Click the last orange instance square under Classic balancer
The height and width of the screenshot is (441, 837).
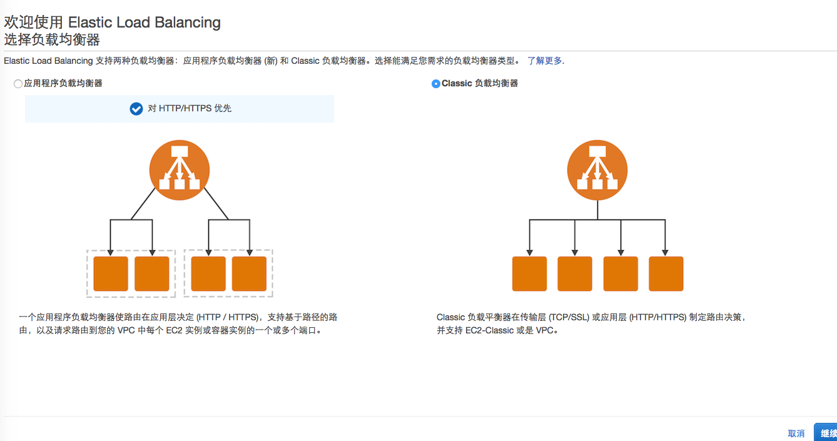coord(666,273)
